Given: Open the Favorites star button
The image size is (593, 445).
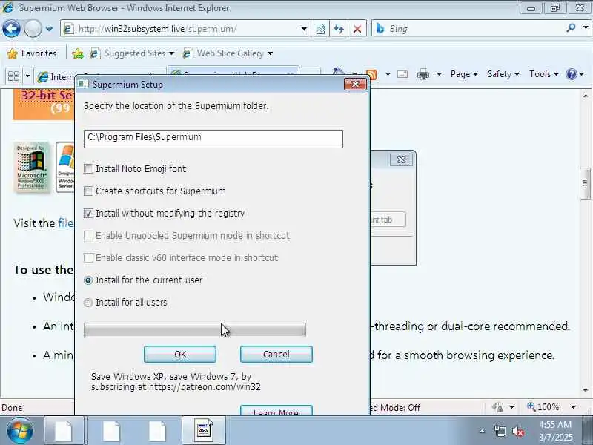Looking at the screenshot, I should [x=32, y=53].
